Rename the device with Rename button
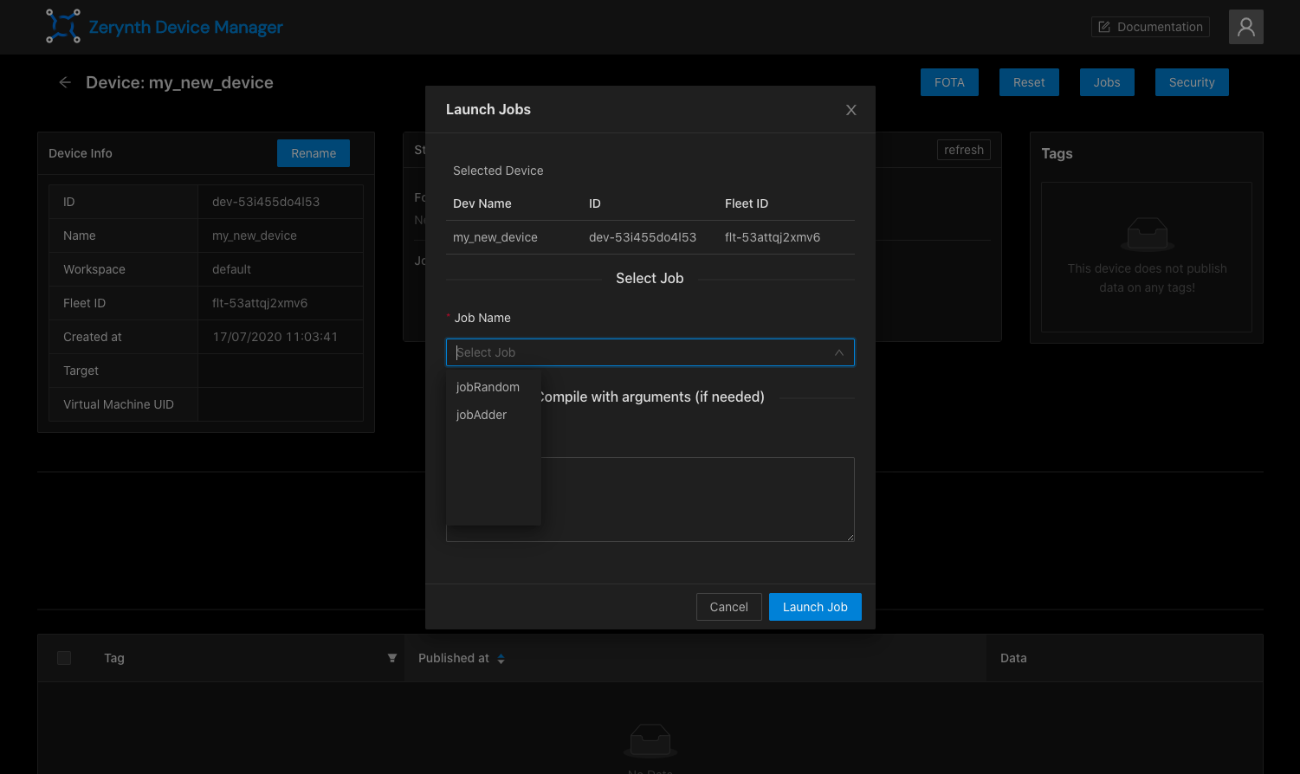 pos(314,153)
